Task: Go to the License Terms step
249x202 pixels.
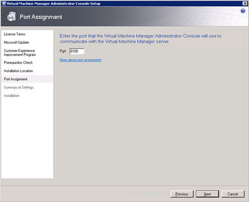Action: pyautogui.click(x=14, y=34)
